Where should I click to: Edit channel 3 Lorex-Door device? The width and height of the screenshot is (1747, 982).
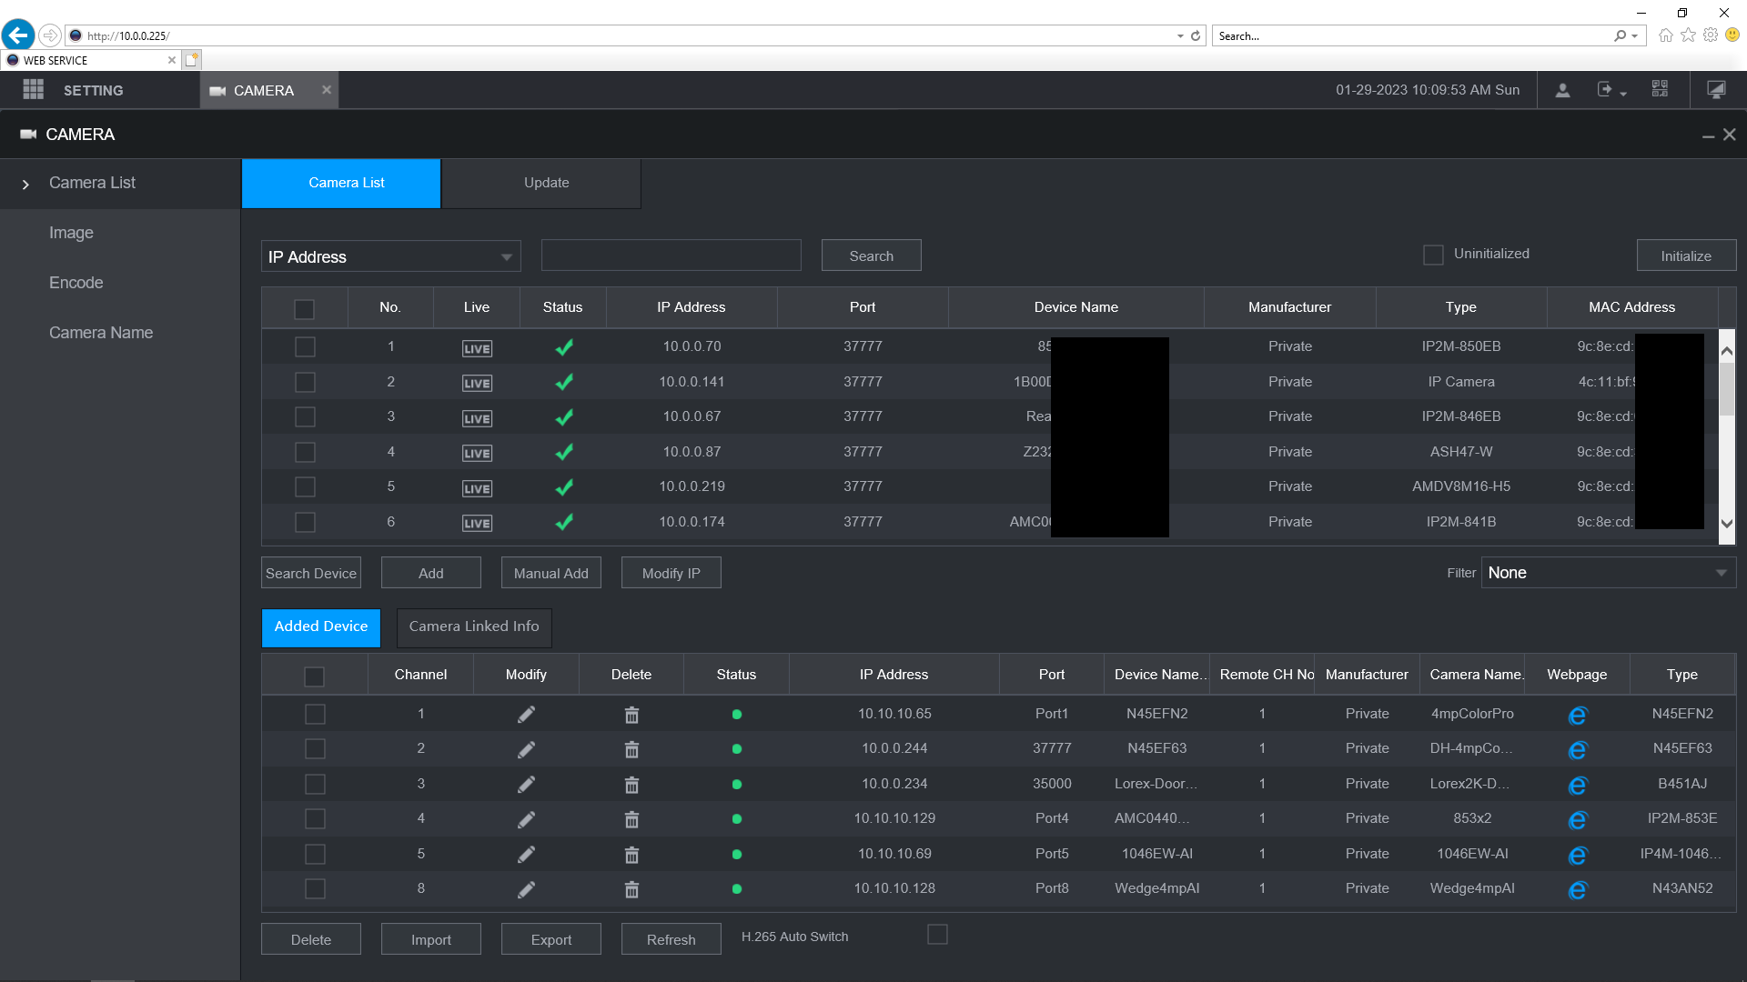(x=526, y=785)
